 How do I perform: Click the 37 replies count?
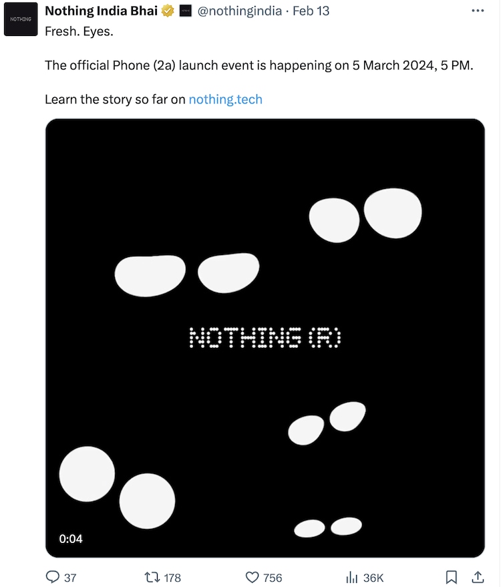pyautogui.click(x=70, y=578)
